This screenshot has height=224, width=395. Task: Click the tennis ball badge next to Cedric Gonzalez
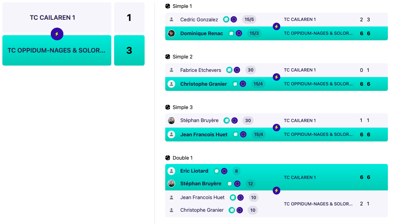click(226, 19)
